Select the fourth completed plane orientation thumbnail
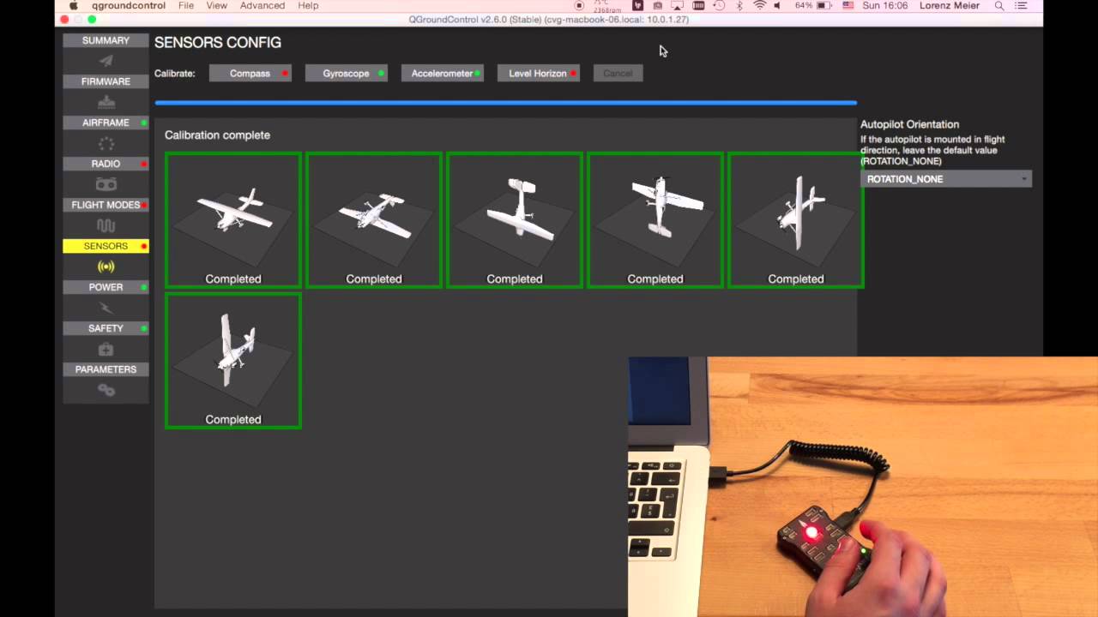This screenshot has height=617, width=1098. click(x=655, y=220)
